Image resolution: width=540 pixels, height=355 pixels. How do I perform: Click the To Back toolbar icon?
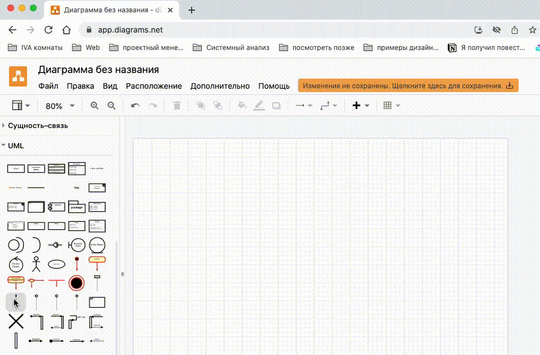pyautogui.click(x=218, y=106)
